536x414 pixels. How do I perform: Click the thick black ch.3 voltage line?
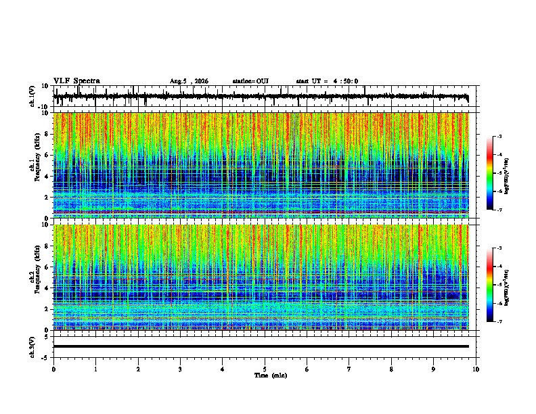(x=261, y=346)
